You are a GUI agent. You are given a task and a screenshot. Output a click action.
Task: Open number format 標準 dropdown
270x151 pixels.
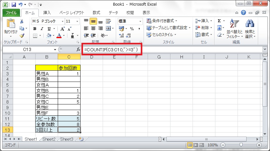[x=140, y=21]
